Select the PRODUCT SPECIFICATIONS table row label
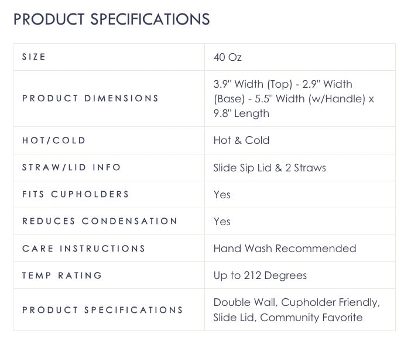 [x=102, y=310]
